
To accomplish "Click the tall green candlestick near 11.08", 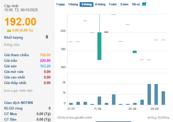I will pyautogui.click(x=99, y=46).
